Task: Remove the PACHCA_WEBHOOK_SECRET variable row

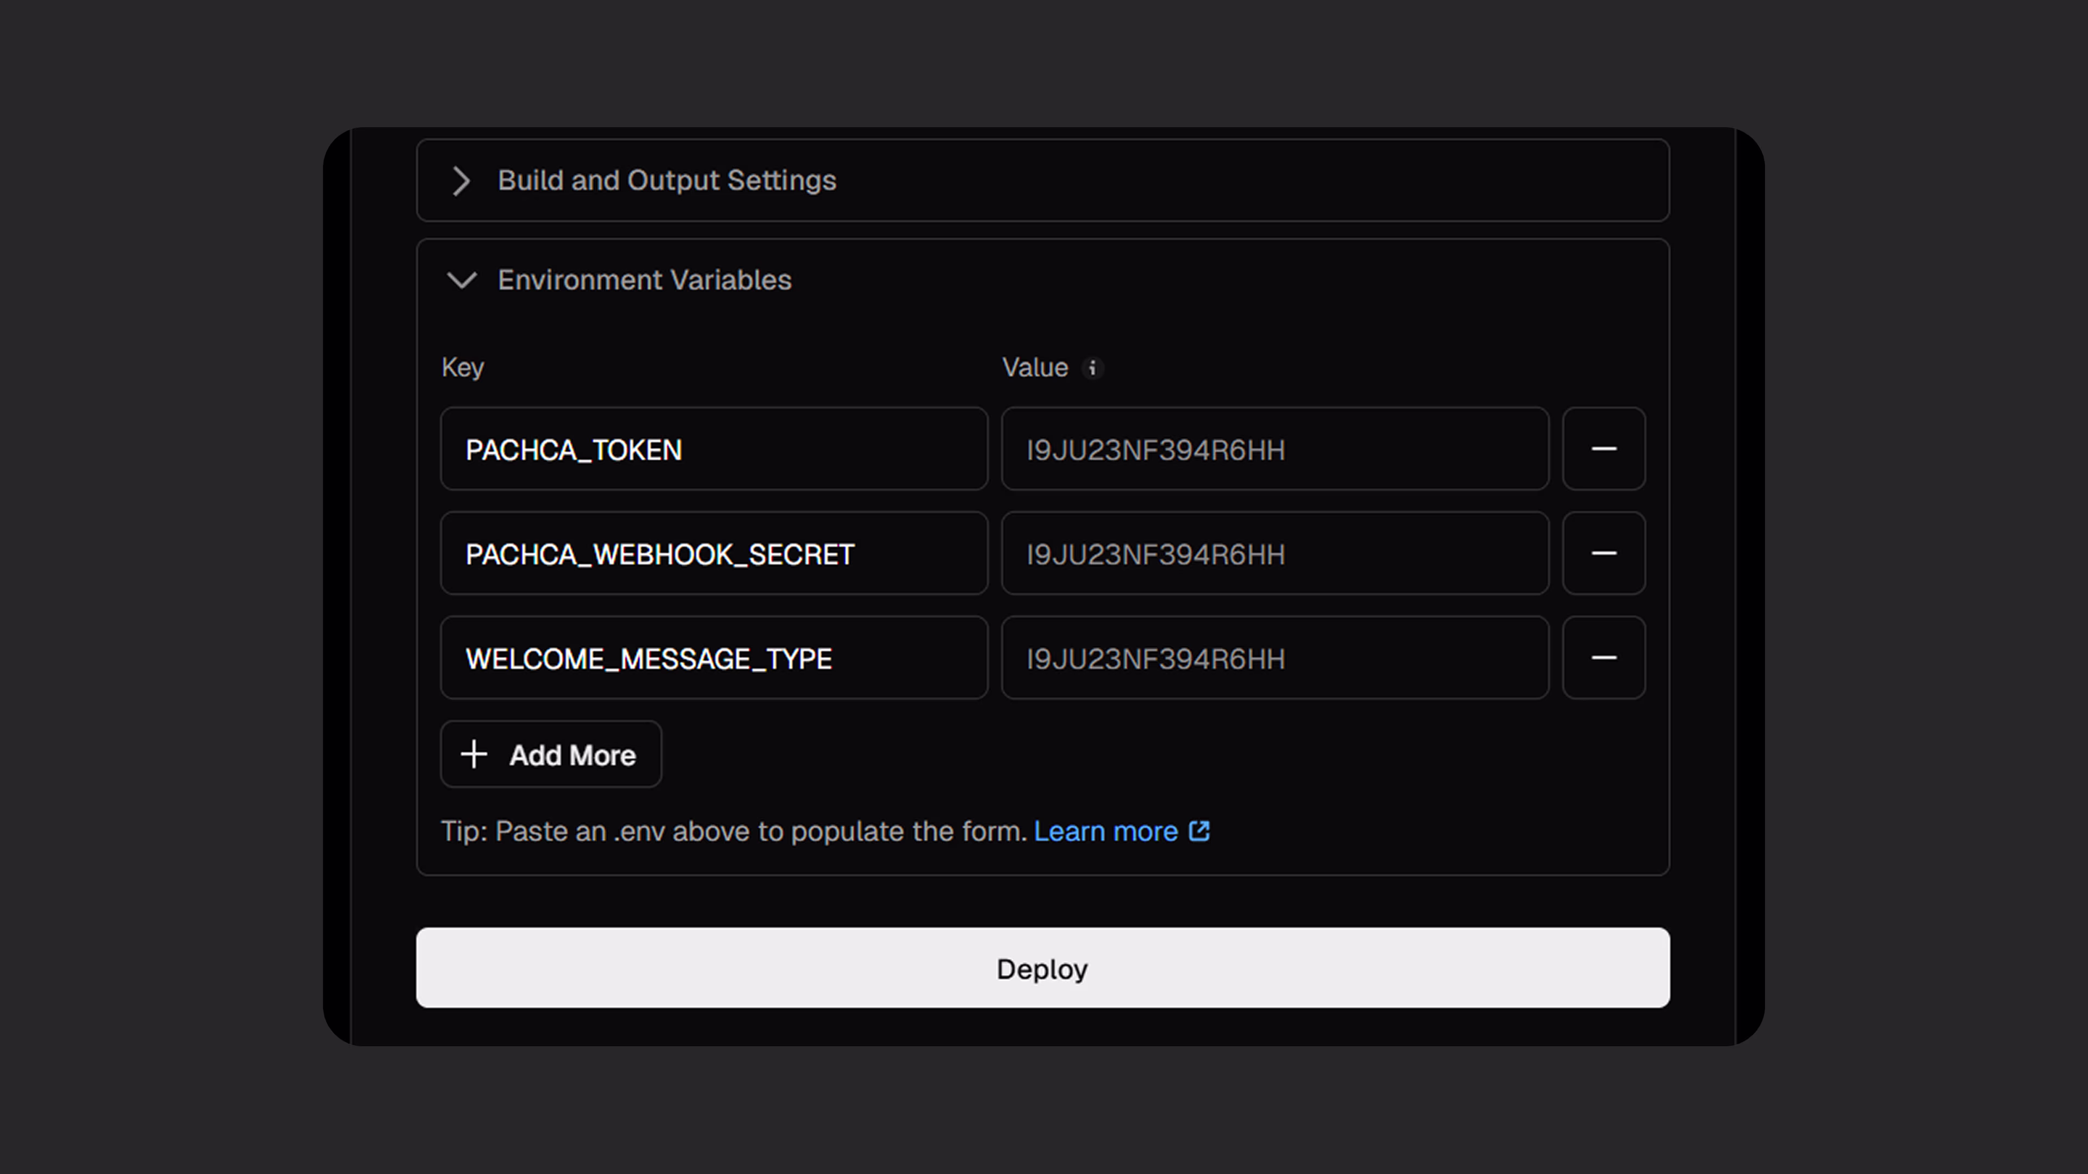Action: pyautogui.click(x=1604, y=553)
